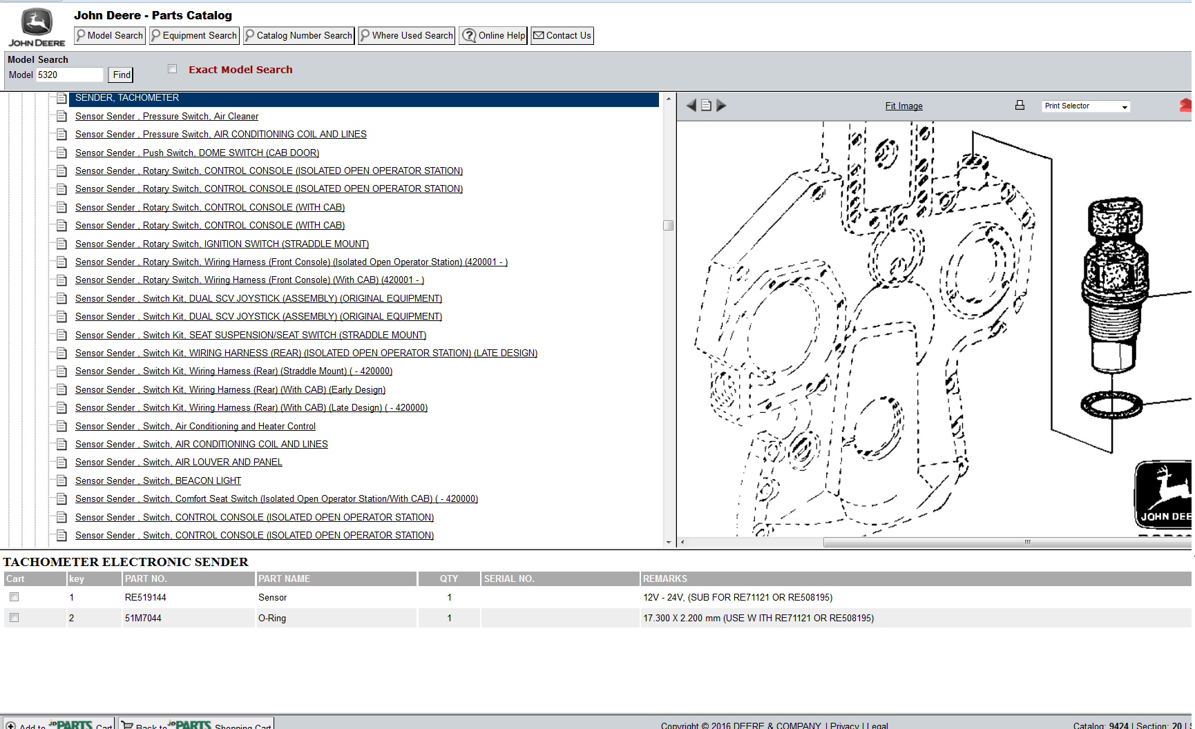Click the Privacy footer link
This screenshot has height=729, width=1195.
[x=844, y=726]
